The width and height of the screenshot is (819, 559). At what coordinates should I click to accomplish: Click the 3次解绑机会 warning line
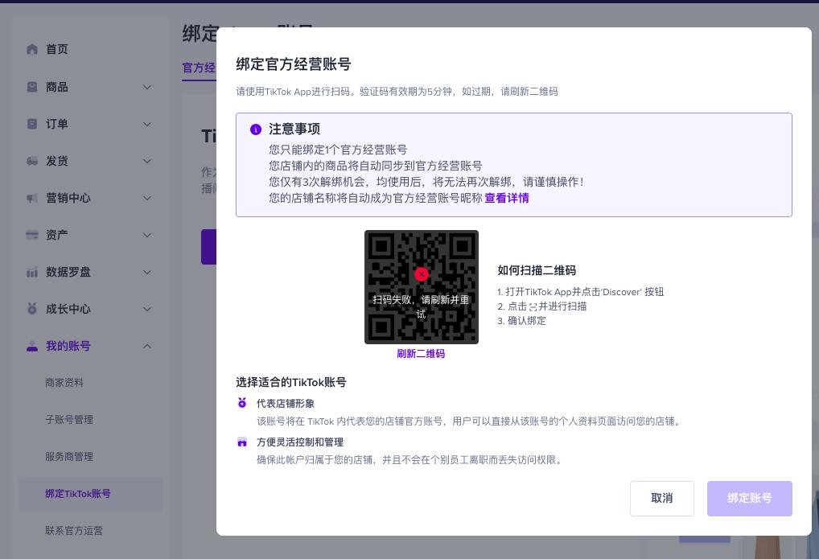[x=426, y=182]
